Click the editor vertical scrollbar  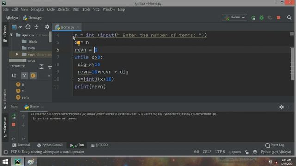coord(292,64)
